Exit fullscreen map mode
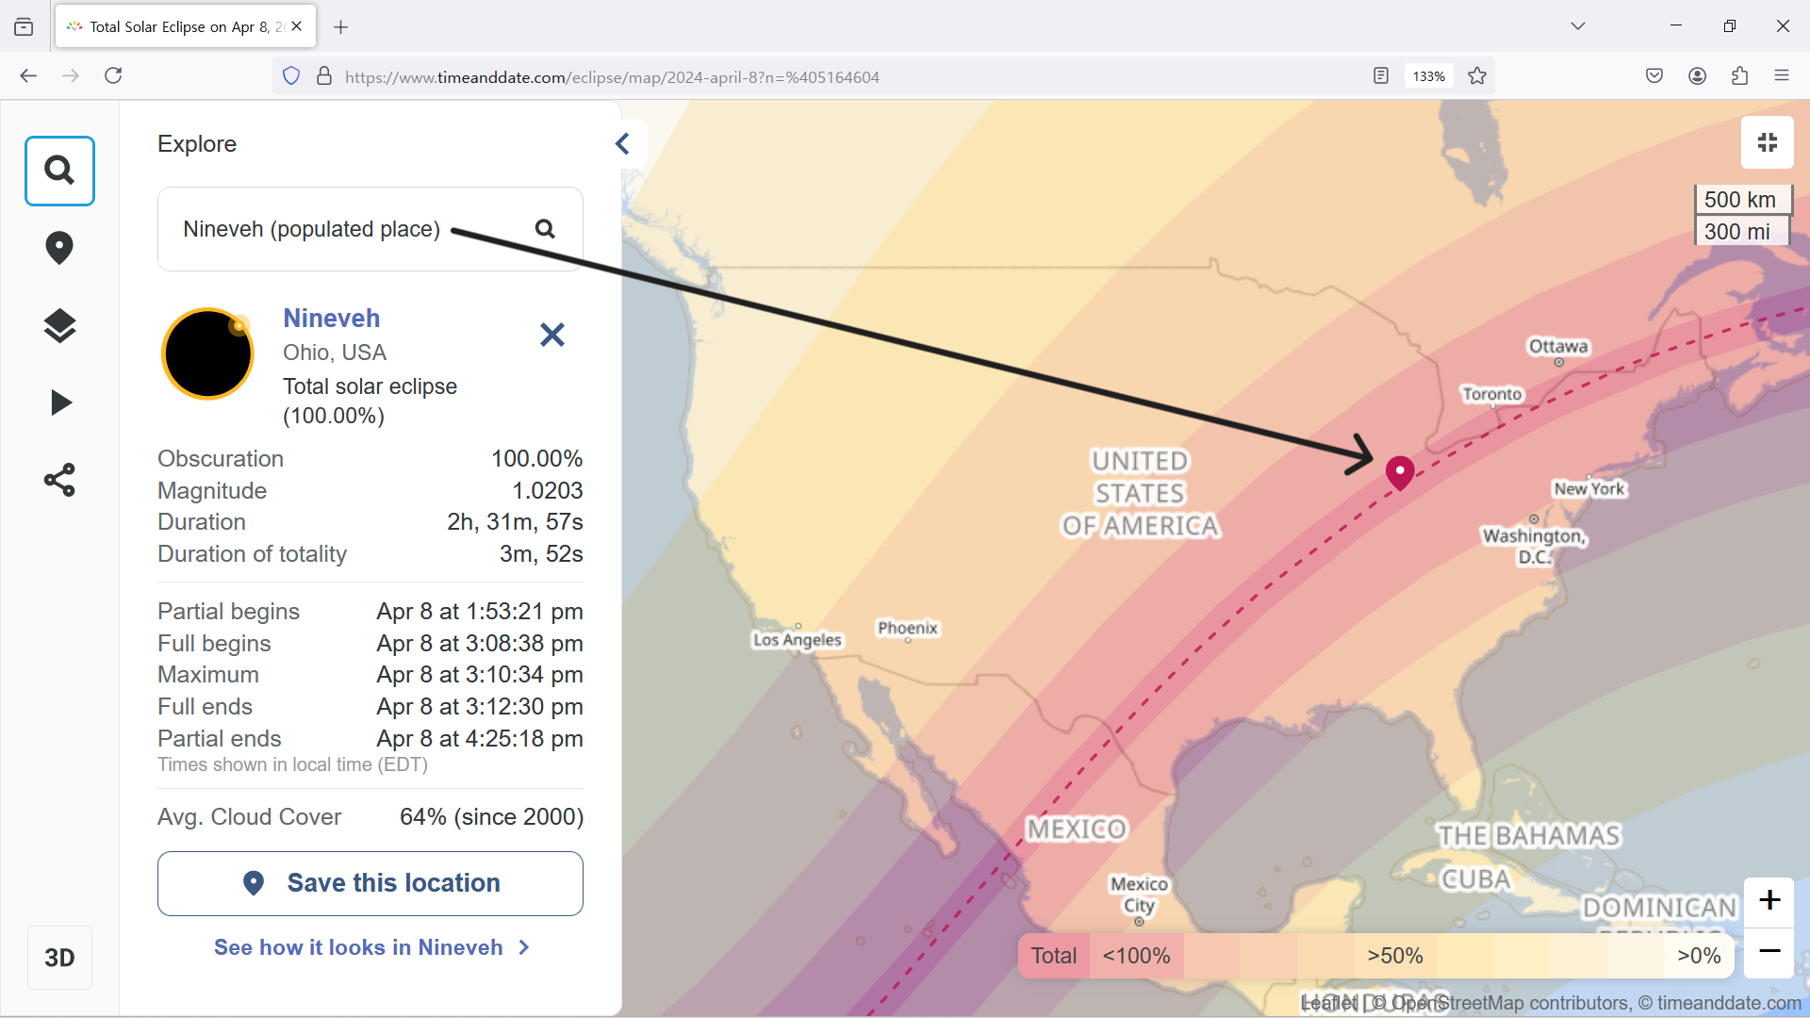The image size is (1810, 1018). (x=1768, y=142)
